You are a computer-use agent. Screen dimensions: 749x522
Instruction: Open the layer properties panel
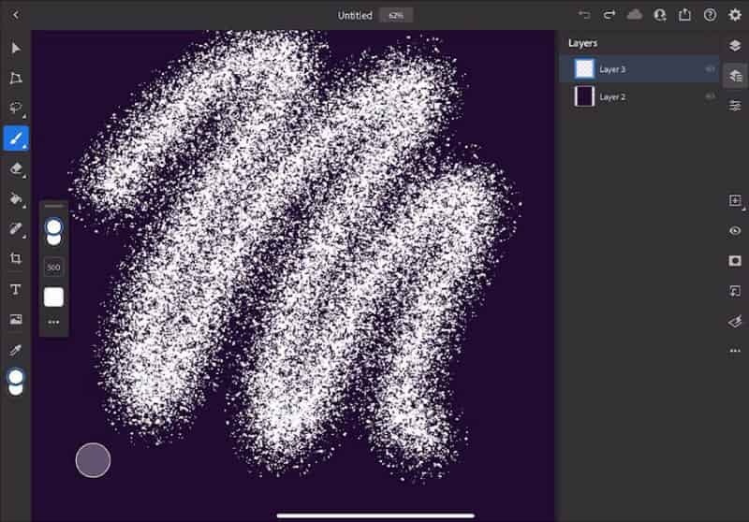[735, 105]
